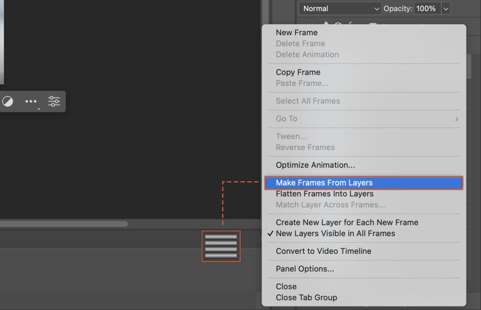The image size is (481, 310).
Task: Click Close at the bottom of the menu
Action: coord(286,286)
